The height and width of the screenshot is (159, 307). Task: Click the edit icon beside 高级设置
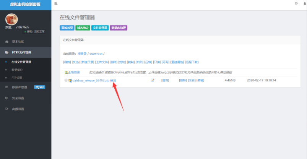(x=6, y=109)
